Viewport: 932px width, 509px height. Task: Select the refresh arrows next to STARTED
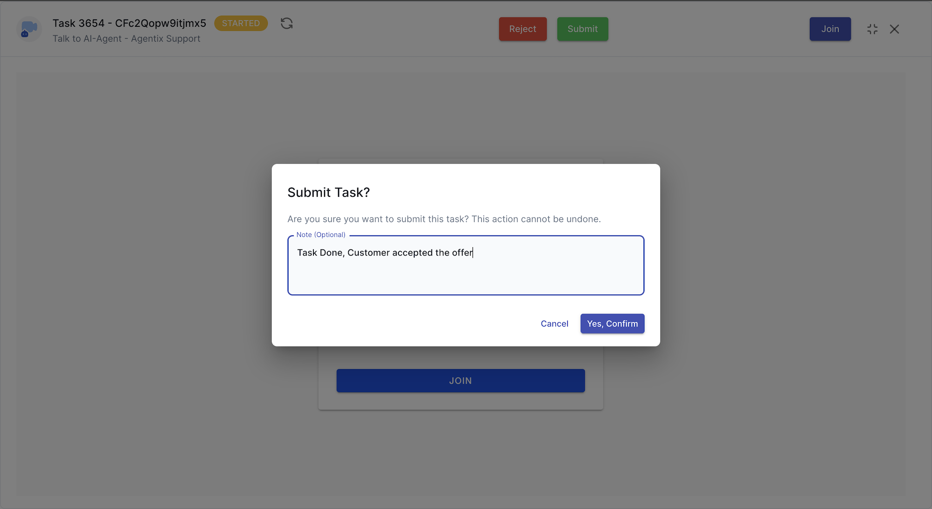pos(286,23)
